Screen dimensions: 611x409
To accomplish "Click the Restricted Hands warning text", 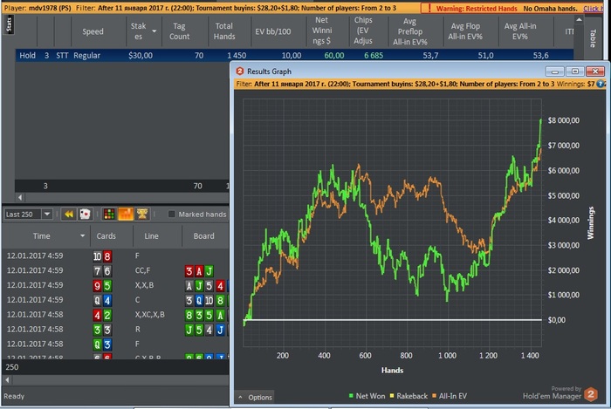I will [477, 9].
